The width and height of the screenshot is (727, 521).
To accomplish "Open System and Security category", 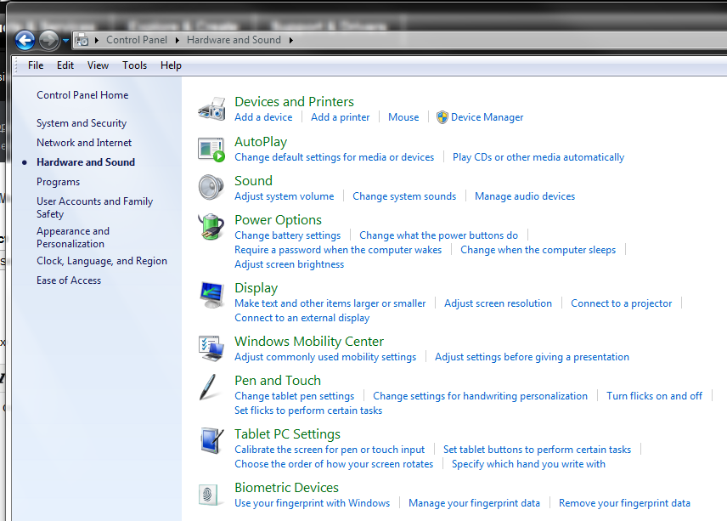I will pos(82,123).
